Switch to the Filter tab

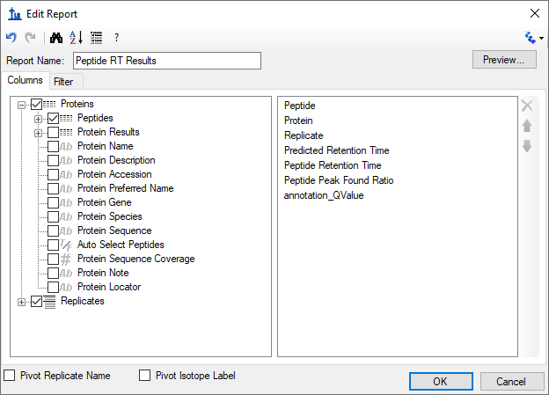tap(63, 82)
